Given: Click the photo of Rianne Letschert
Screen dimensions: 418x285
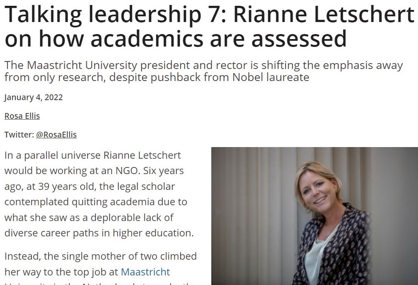Looking at the screenshot, I should pyautogui.click(x=315, y=216).
